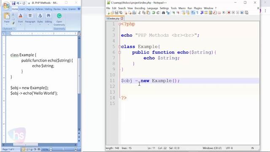This screenshot has height=152, width=270.
Task: Click Zoom Out minus button in Word
Action: 51,149
